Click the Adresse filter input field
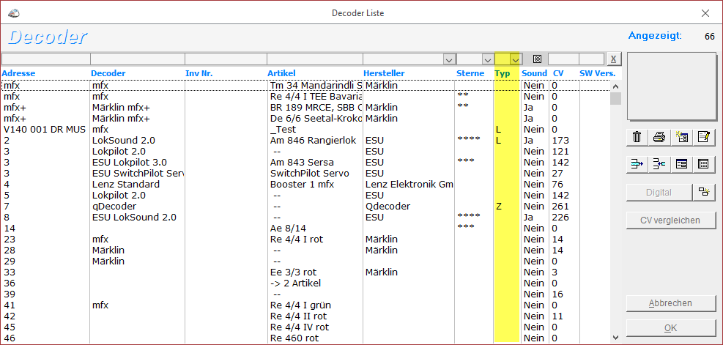The width and height of the screenshot is (723, 345). (x=45, y=59)
